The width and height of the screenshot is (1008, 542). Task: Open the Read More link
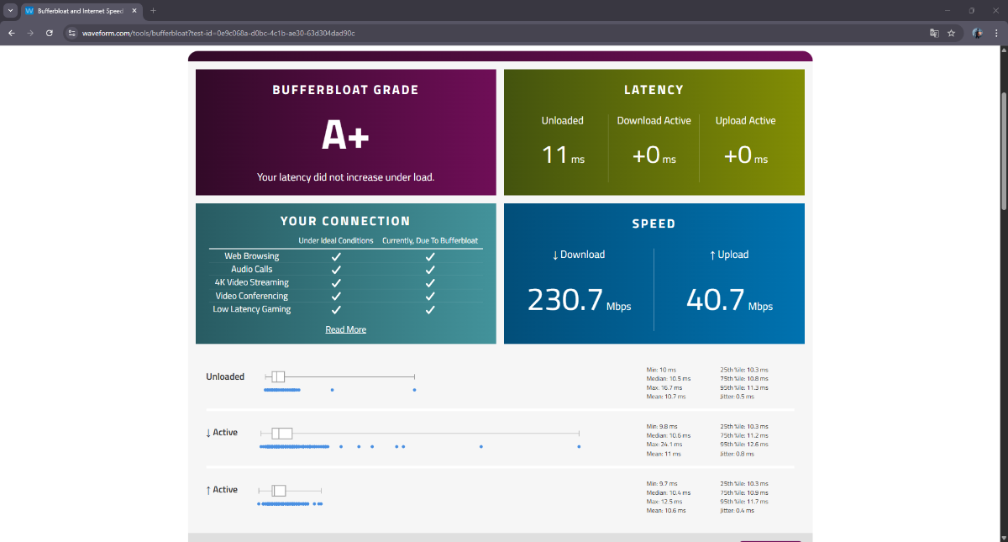pos(345,329)
